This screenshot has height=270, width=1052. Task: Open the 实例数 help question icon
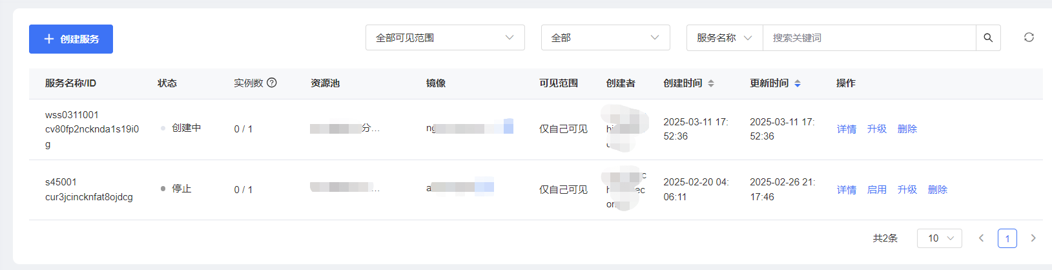272,83
